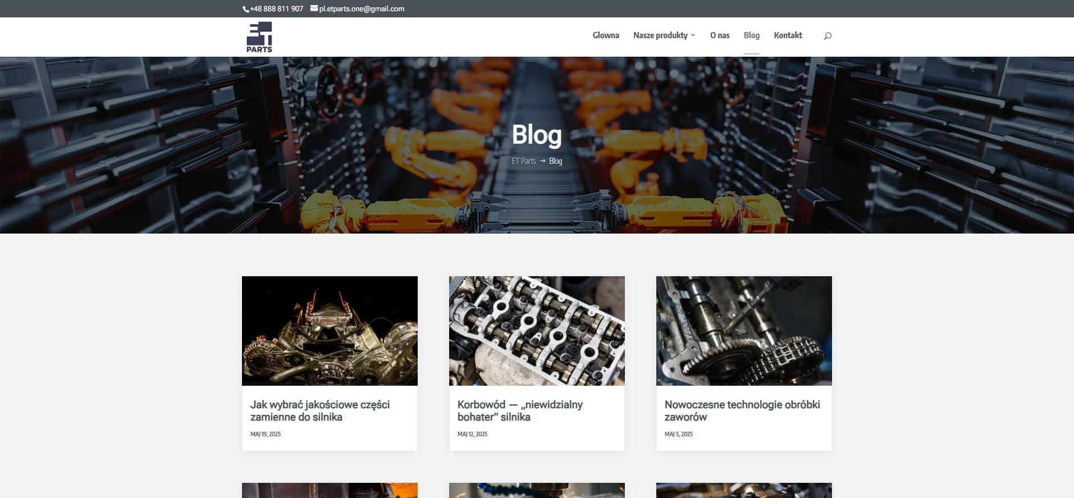Click the cylinder head valves thumbnail
Screen dimensions: 1074x498
tap(537, 331)
